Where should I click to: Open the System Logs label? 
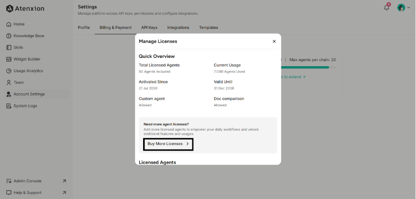point(25,106)
